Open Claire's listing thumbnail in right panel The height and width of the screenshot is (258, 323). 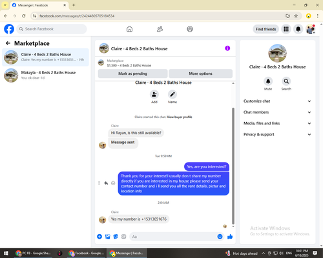click(277, 54)
